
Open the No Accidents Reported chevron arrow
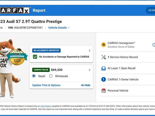point(90,50)
